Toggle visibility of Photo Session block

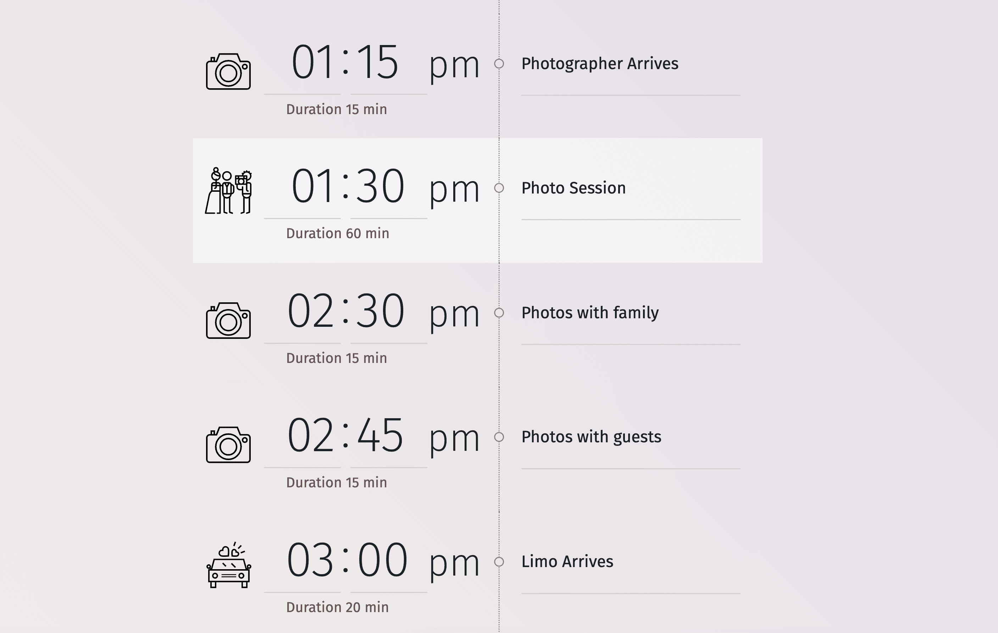coord(499,187)
